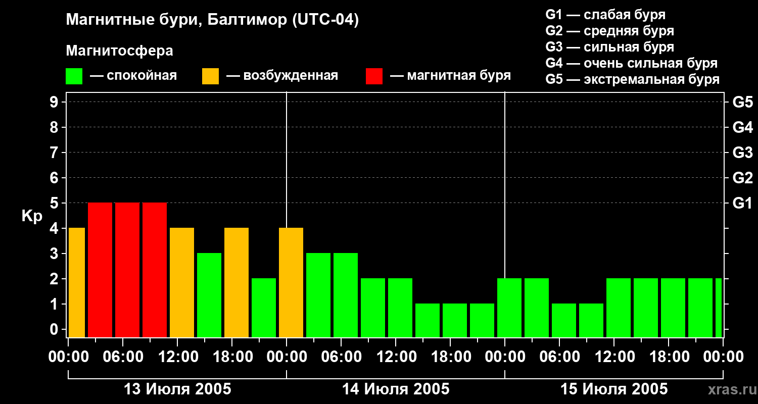
Task: Click legend line 'G1 — слабая буря'
Action: [x=605, y=15]
